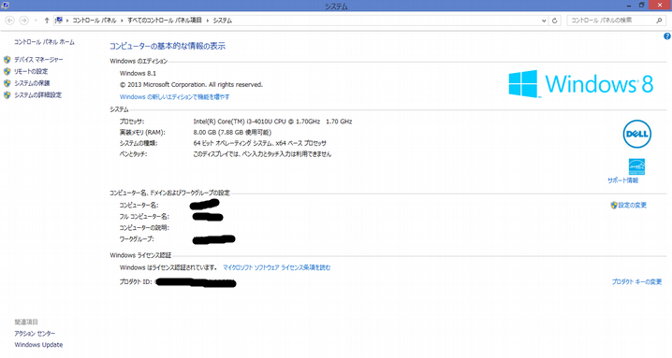Click shield icon beside システムの保護
Viewport: 672px width, 358px height.
(x=7, y=83)
